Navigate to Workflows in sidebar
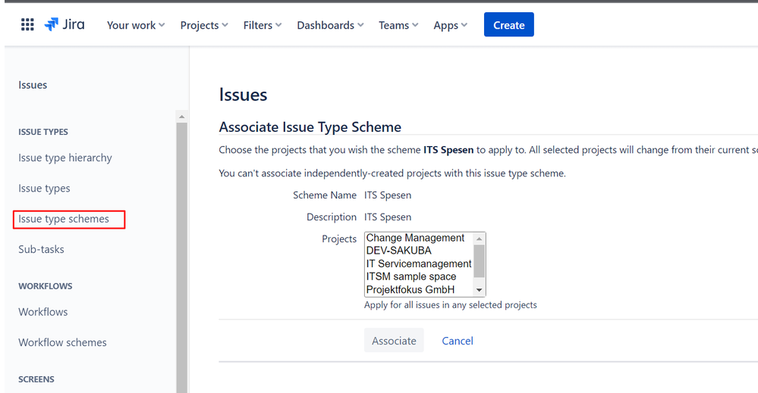The height and width of the screenshot is (393, 758). click(43, 312)
